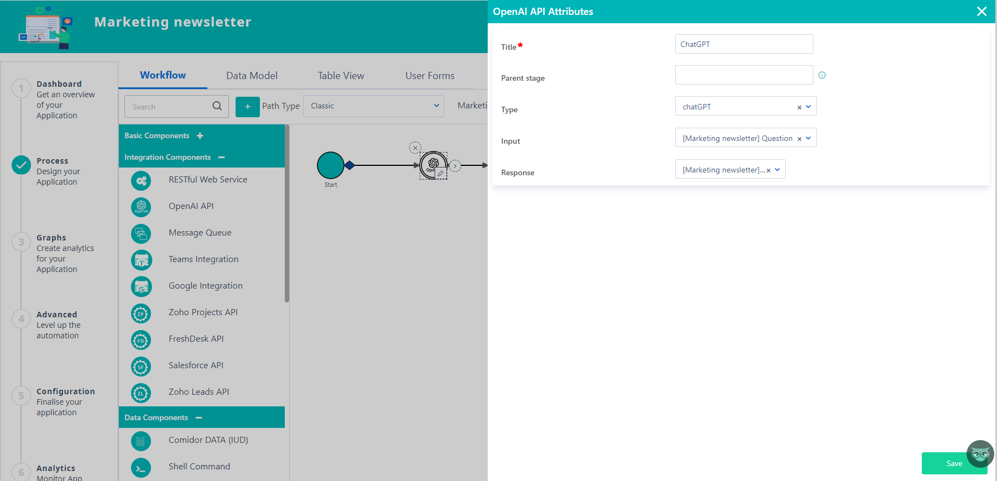997x481 pixels.
Task: Collapse the Integration Components section
Action: pos(222,158)
